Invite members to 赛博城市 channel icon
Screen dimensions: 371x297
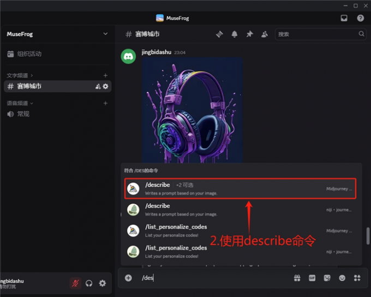[x=98, y=86]
